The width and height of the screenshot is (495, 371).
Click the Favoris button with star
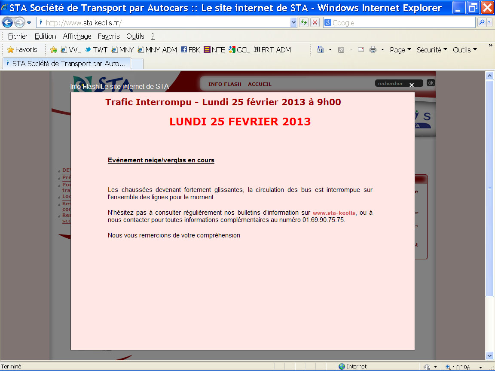point(22,50)
